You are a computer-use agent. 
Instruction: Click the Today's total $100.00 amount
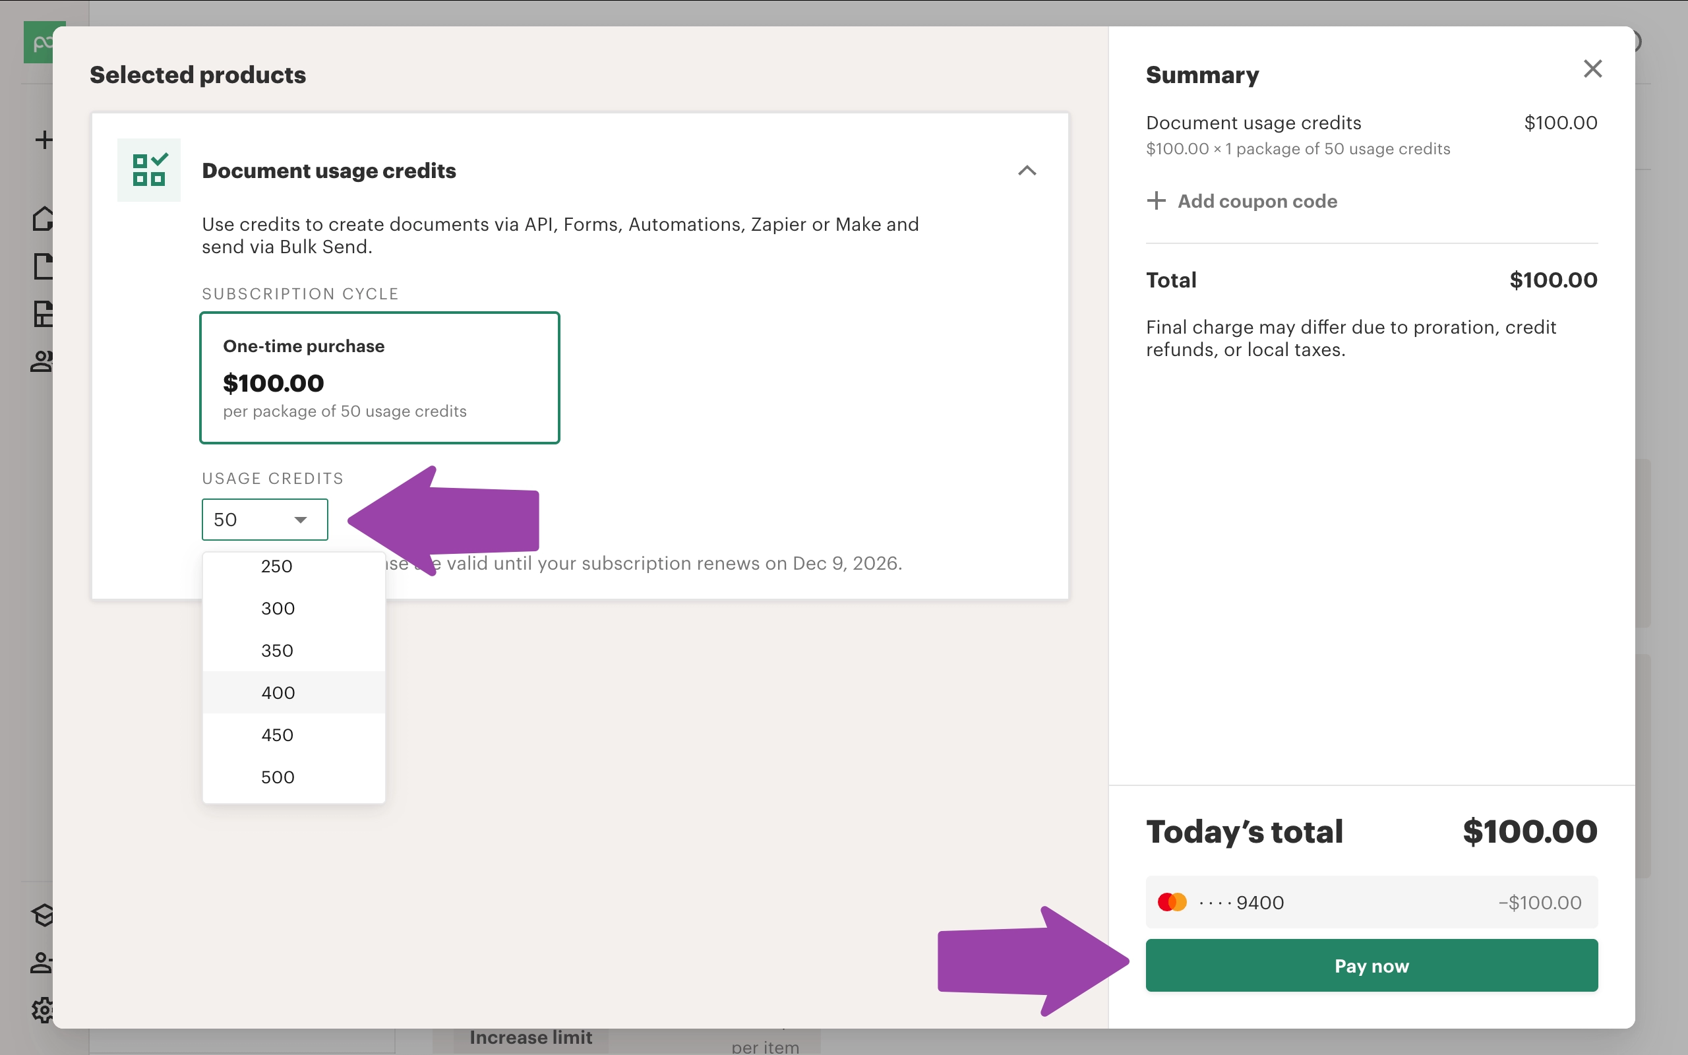(1530, 831)
